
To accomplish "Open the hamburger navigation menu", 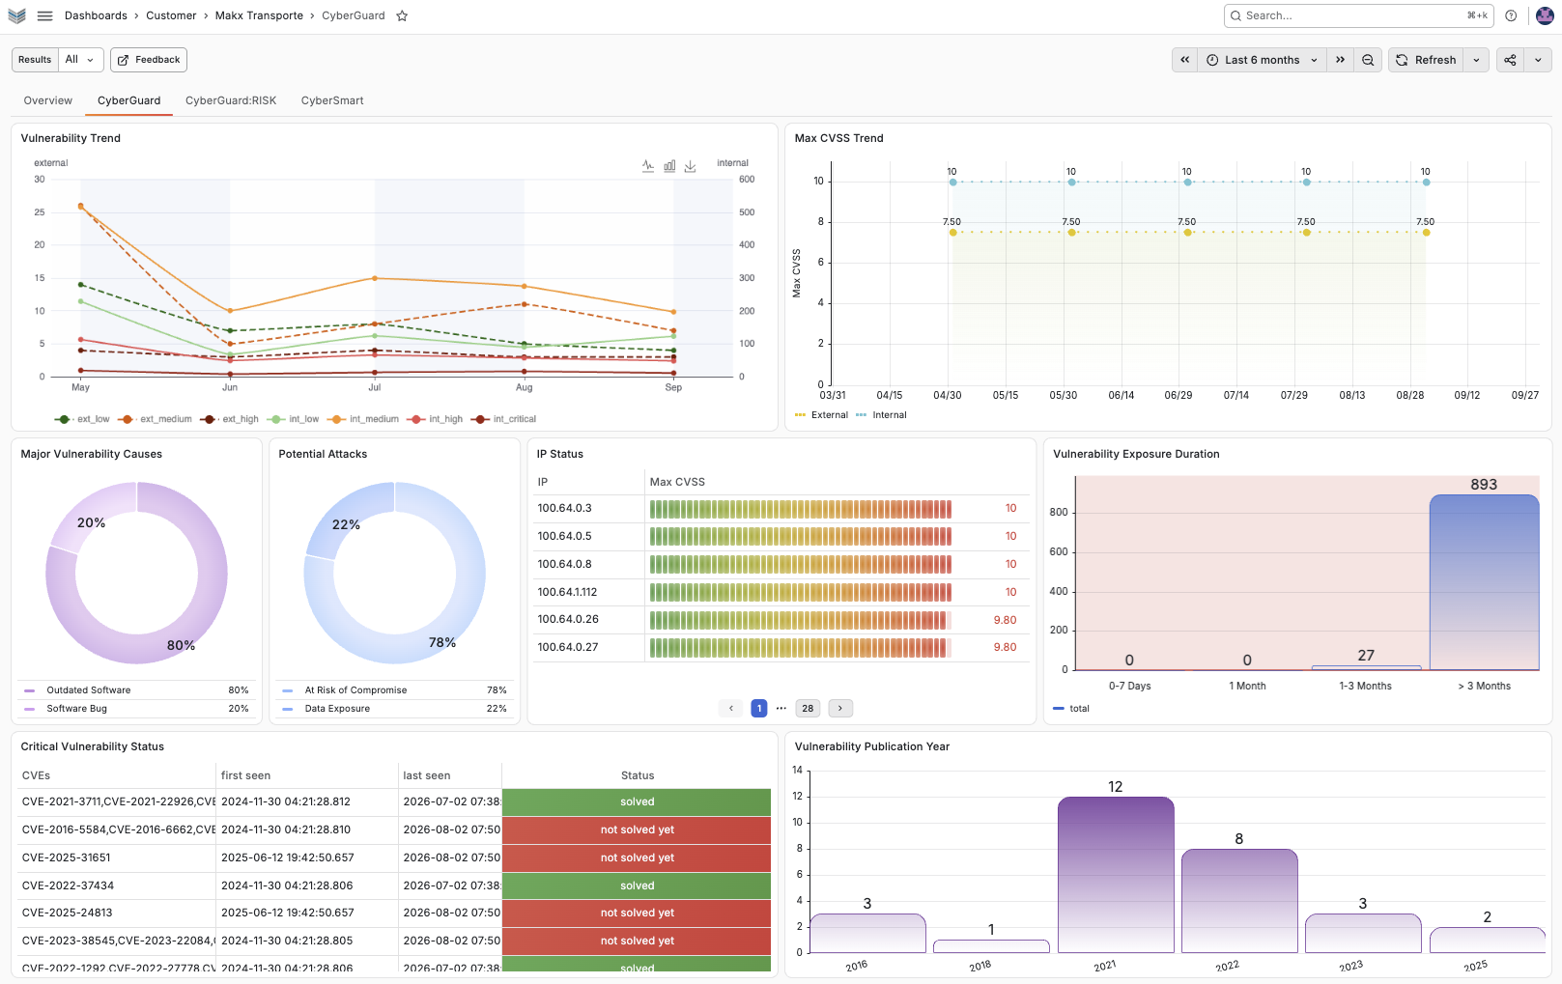I will 44,15.
